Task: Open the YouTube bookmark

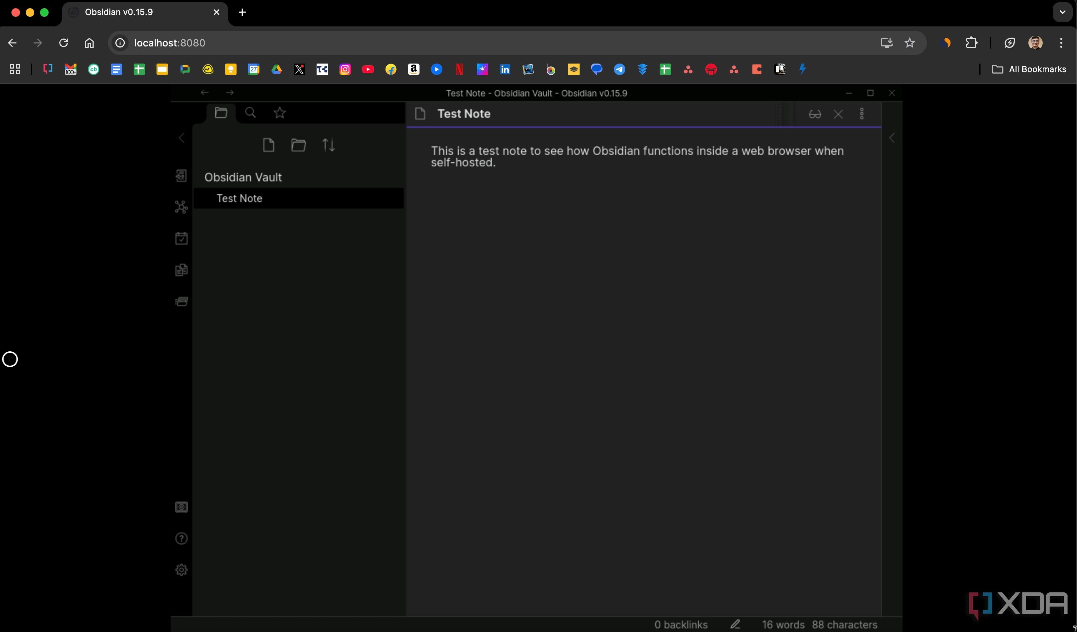Action: [368, 69]
